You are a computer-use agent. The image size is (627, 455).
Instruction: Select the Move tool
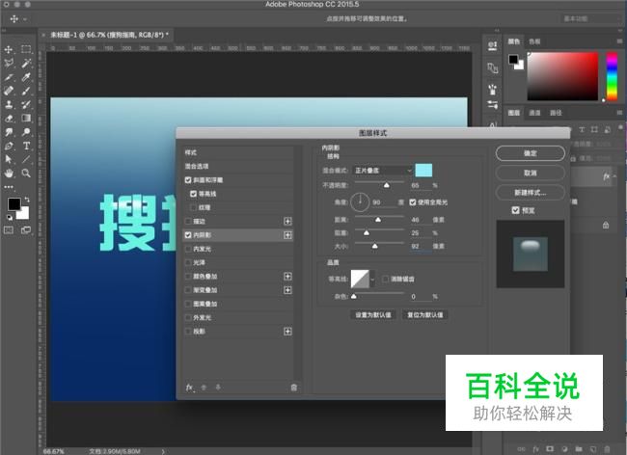coord(9,49)
